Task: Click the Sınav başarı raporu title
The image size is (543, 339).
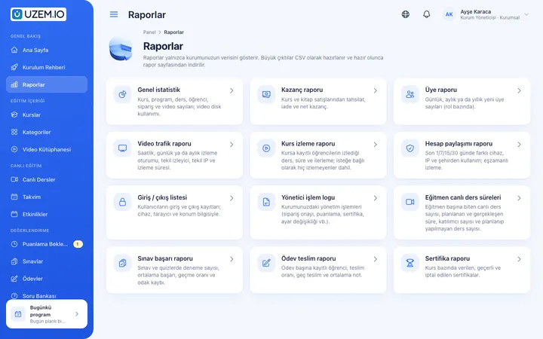Action: [165, 258]
